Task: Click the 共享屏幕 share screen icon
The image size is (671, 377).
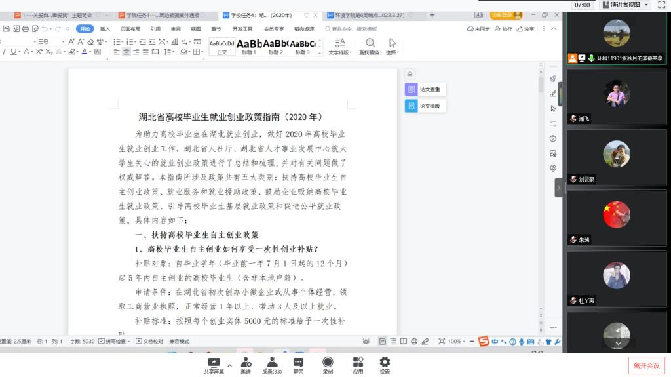Action: tap(214, 362)
